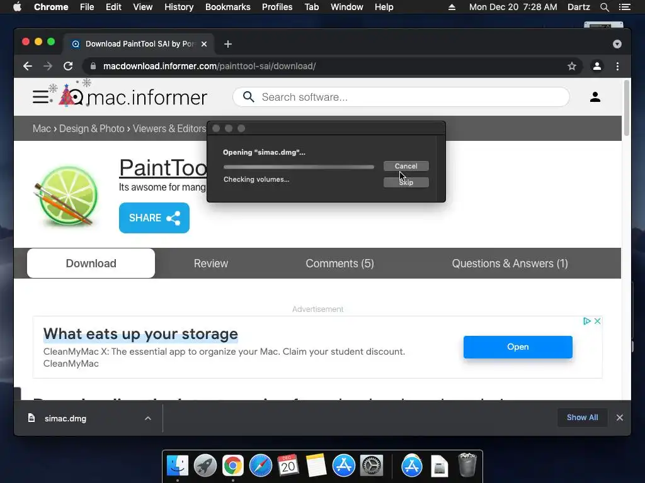Open the Viewers & Editors breadcrumb

(x=169, y=128)
